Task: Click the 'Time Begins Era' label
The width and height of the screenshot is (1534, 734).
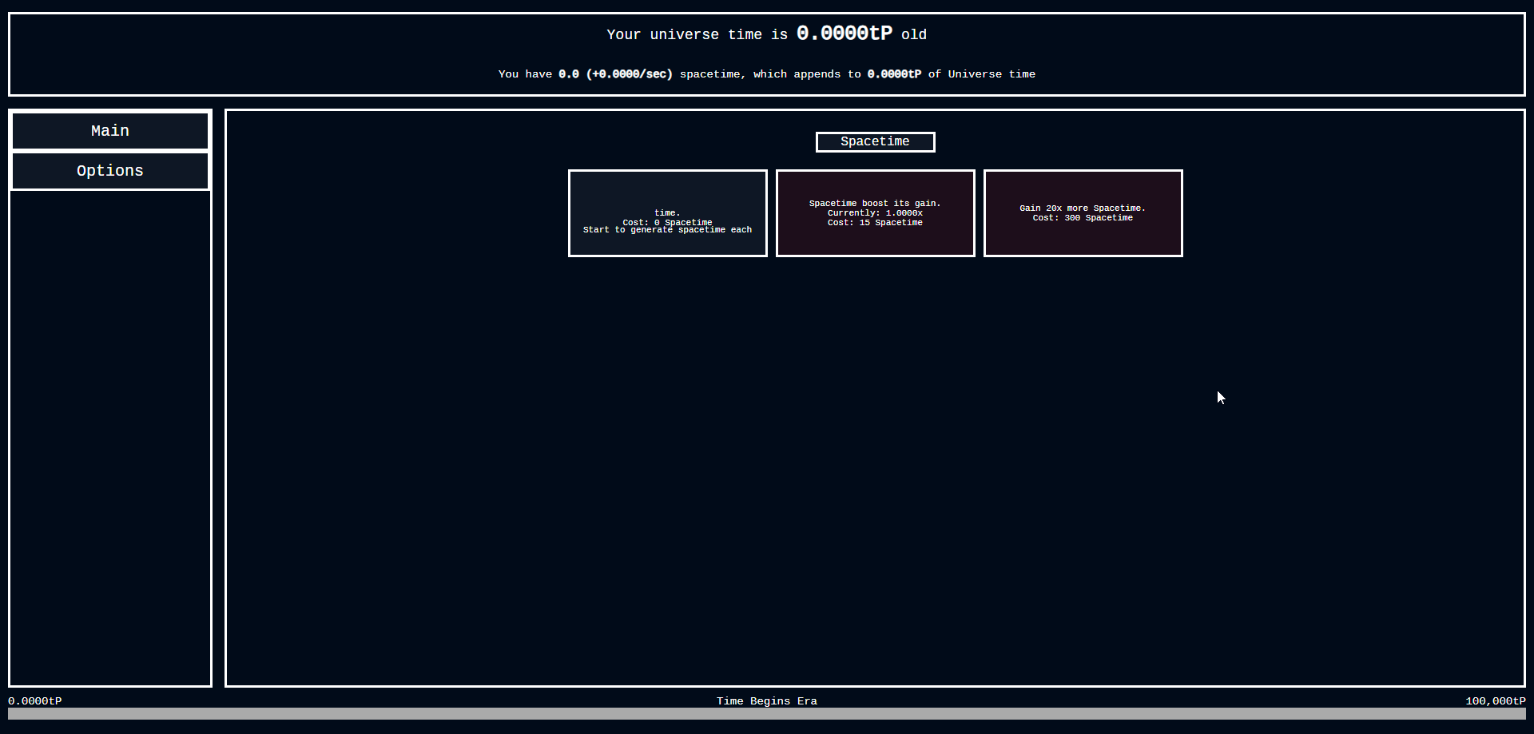Action: tap(767, 701)
